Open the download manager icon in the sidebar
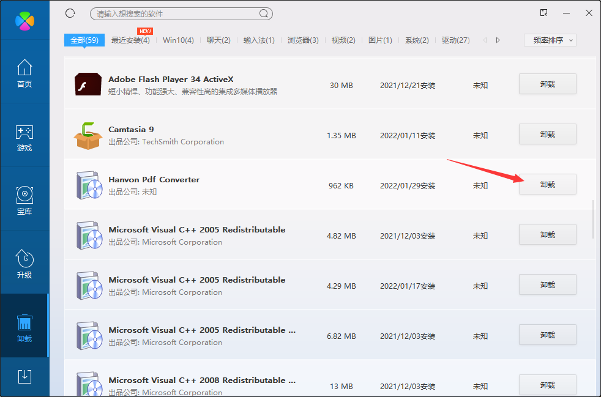This screenshot has width=601, height=397. (24, 377)
